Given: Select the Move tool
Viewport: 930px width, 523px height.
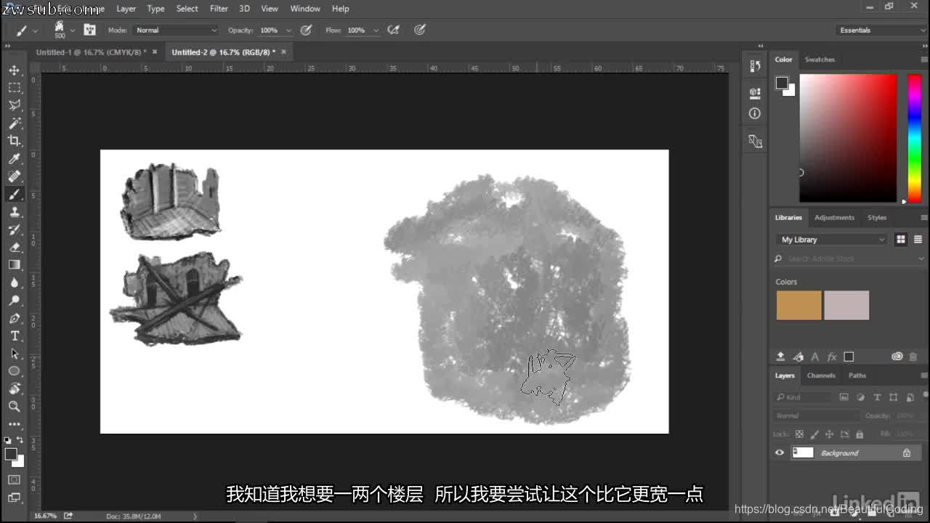Looking at the screenshot, I should (15, 70).
